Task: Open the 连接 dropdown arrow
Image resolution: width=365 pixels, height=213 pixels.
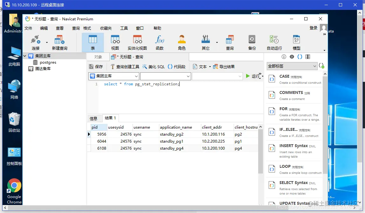Action: click(47, 42)
